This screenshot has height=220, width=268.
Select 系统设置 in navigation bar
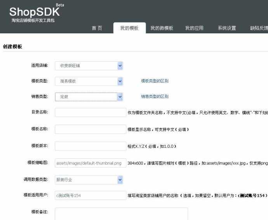point(227,28)
